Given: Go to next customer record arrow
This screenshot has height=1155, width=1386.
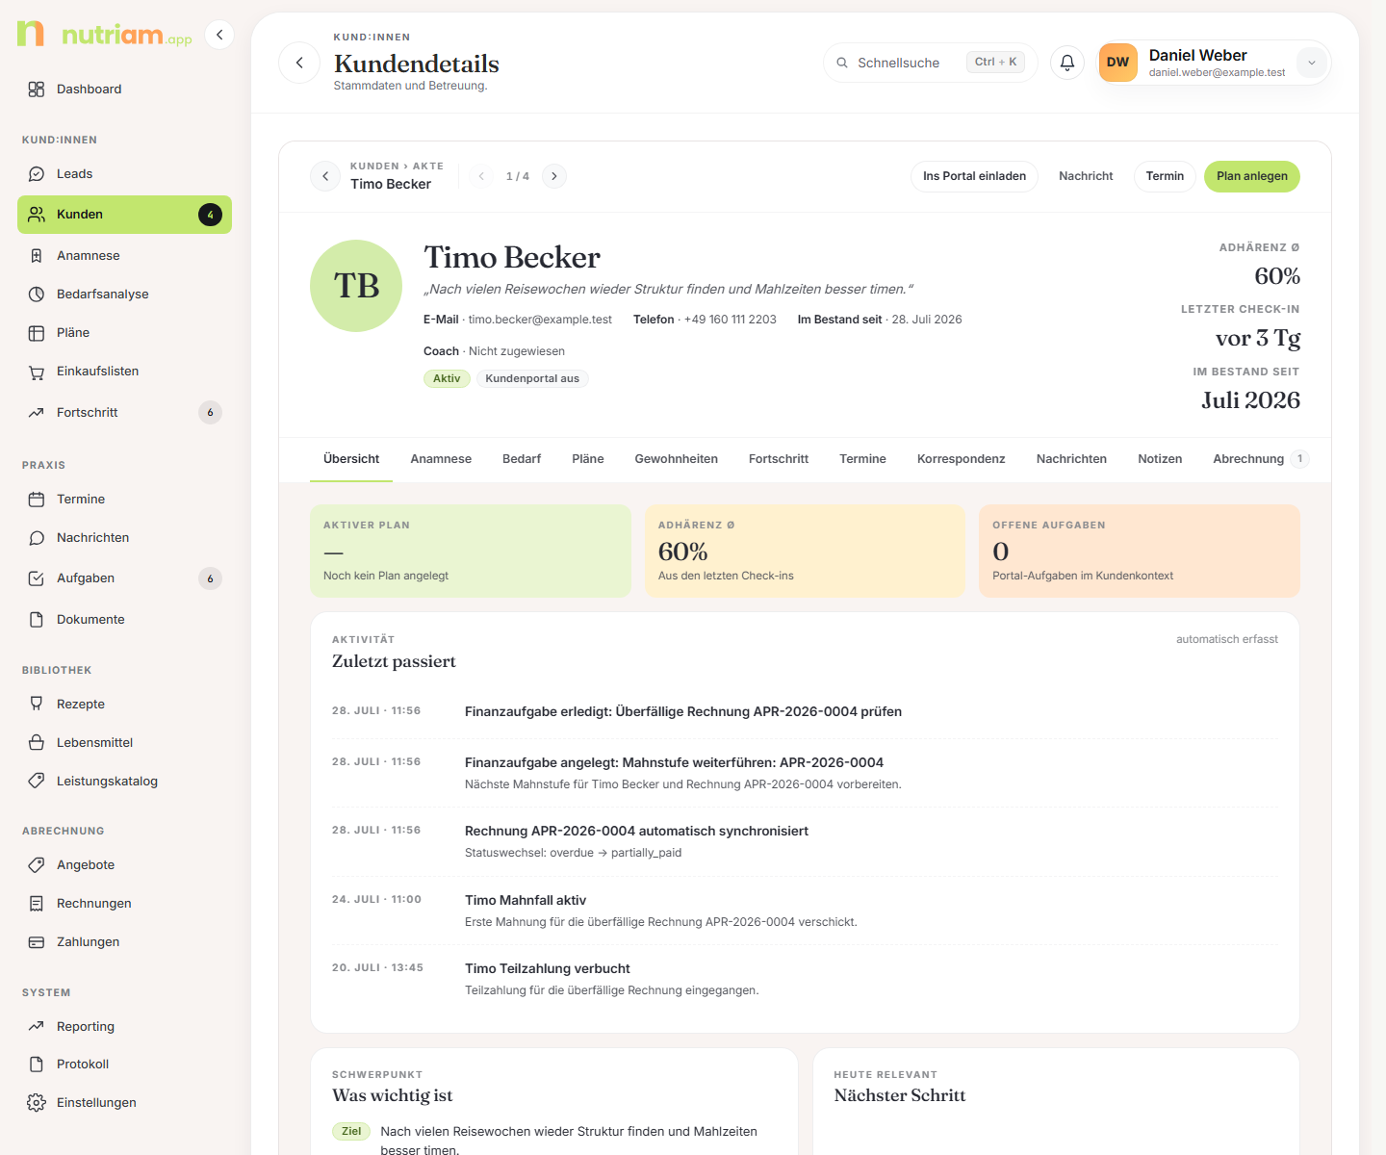Looking at the screenshot, I should (x=554, y=176).
